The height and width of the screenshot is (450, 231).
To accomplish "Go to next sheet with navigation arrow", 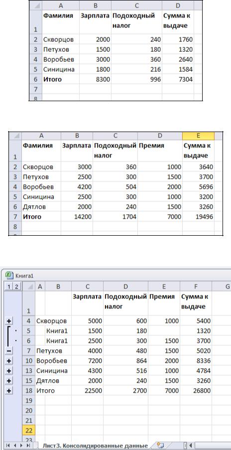I will pyautogui.click(x=22, y=446).
